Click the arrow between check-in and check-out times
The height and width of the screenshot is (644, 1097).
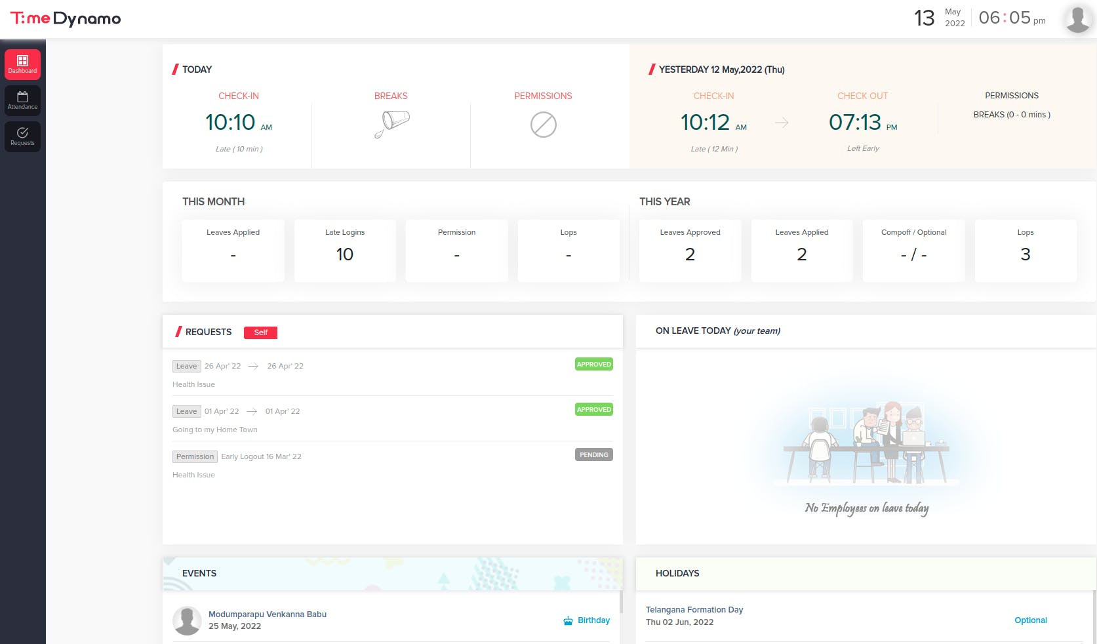click(782, 122)
